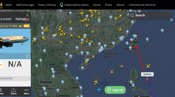Click the yellow plane near Paracel Islands
175x97 pixels.
[96, 82]
